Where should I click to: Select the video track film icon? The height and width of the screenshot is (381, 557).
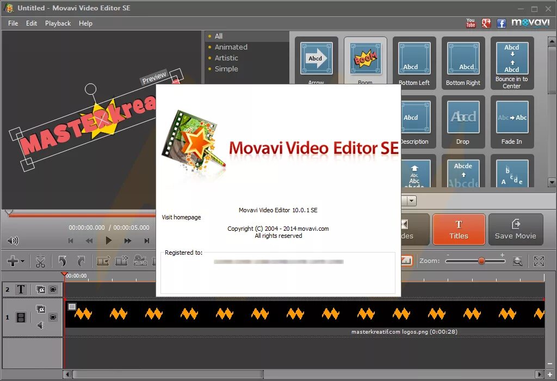(x=21, y=317)
